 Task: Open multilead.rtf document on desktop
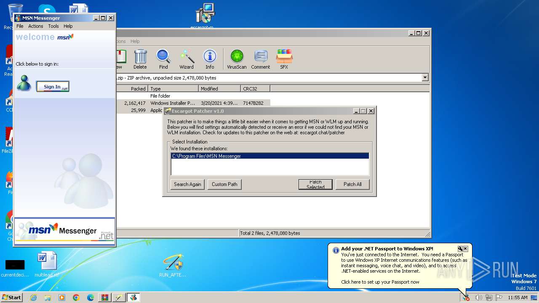click(46, 265)
